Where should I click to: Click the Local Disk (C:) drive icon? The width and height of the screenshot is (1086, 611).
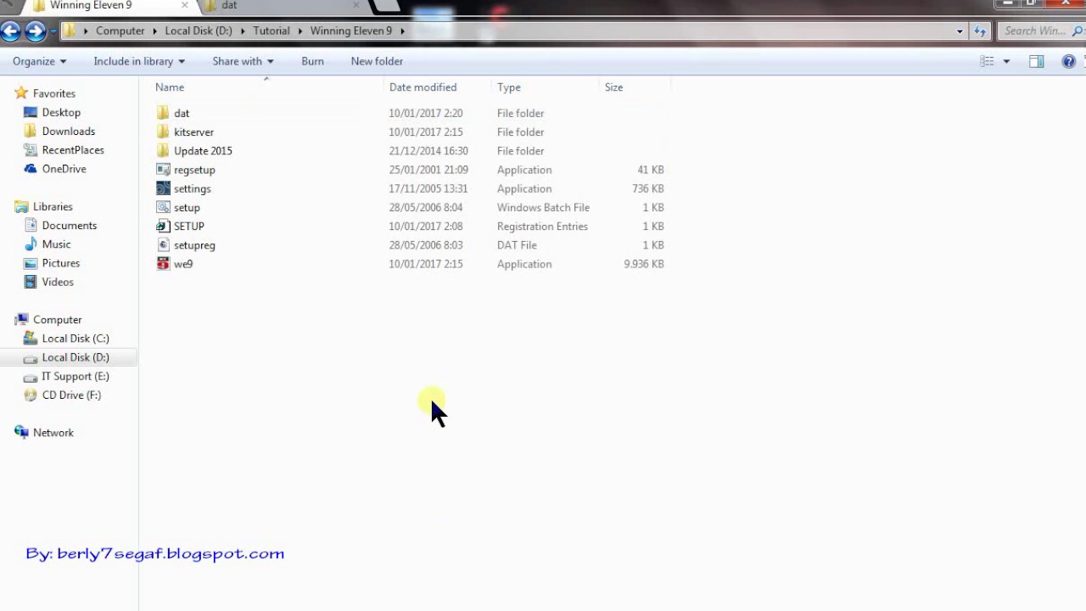(x=31, y=339)
